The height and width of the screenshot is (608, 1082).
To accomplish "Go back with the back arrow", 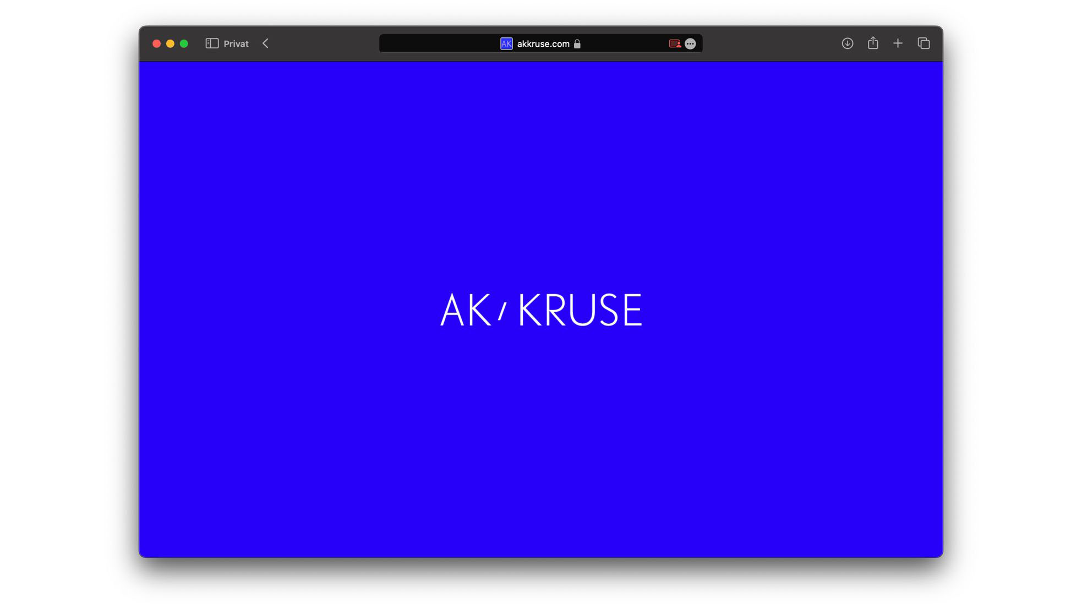I will point(265,43).
